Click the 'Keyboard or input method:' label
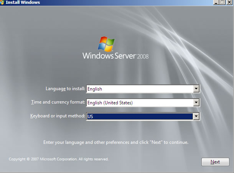Screen dimensions: 234x173 click(58, 116)
